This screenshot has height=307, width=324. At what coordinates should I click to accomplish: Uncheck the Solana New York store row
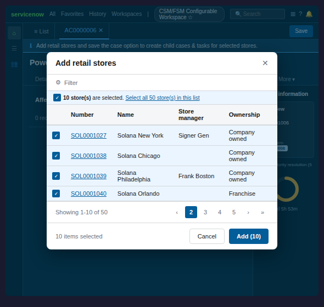click(x=56, y=135)
